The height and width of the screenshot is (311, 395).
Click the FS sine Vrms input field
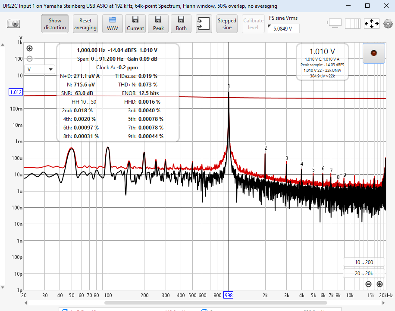[x=283, y=29]
